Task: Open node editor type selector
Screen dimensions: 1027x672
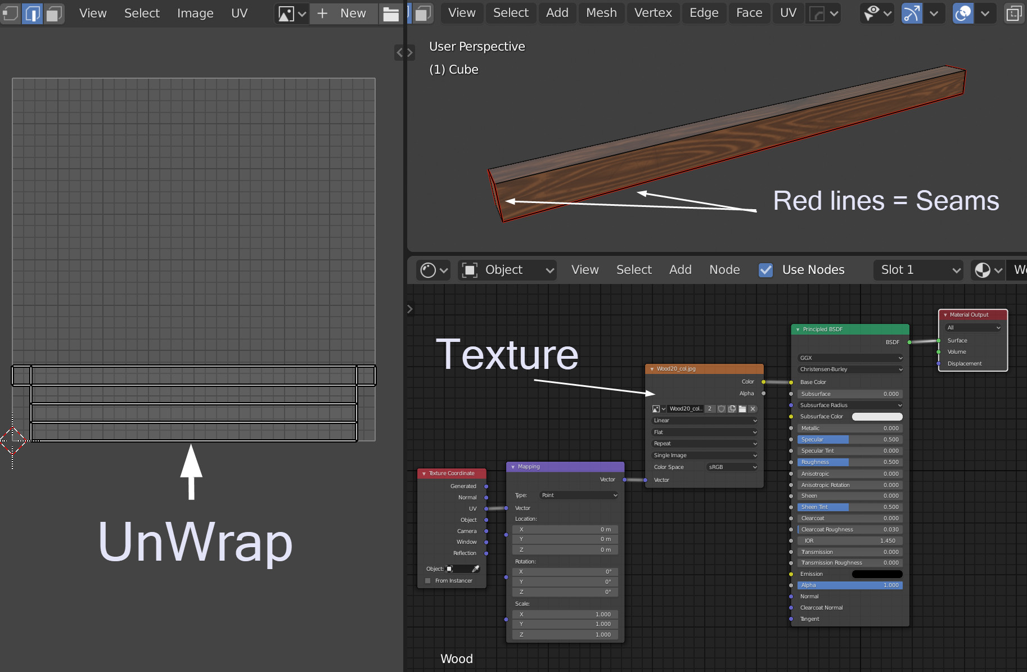Action: click(x=434, y=270)
